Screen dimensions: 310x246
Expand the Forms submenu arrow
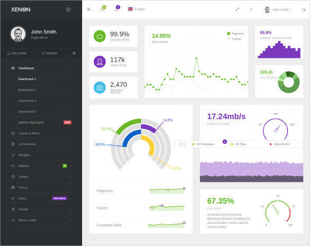(x=70, y=188)
